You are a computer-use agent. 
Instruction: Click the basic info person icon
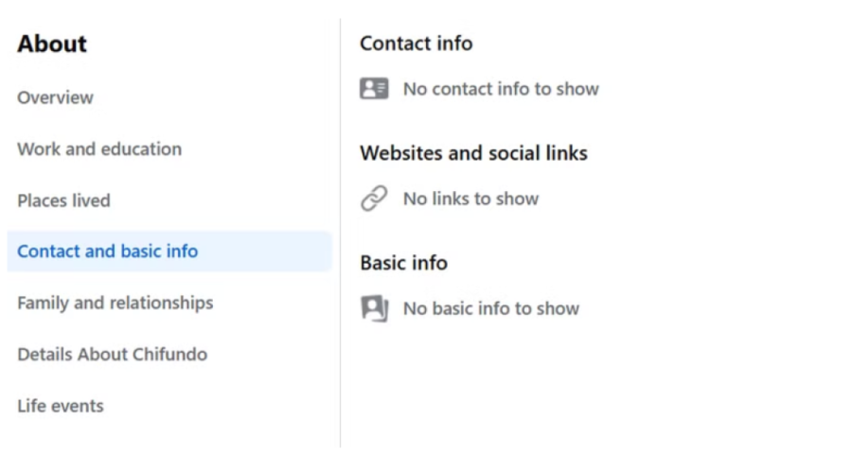tap(374, 308)
